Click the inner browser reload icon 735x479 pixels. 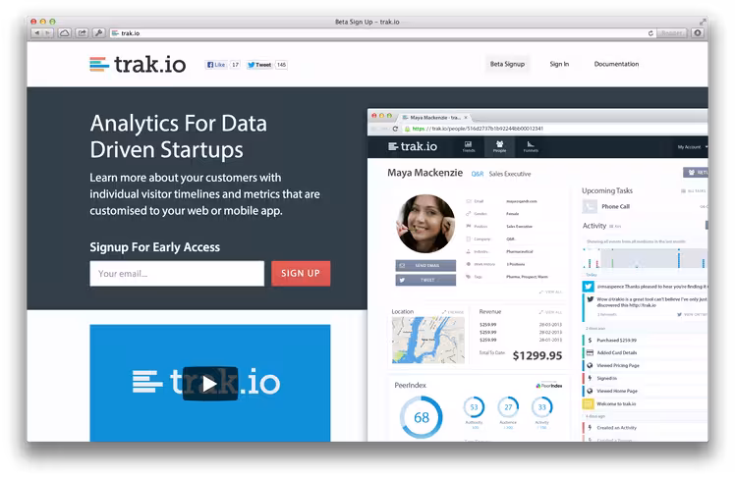click(395, 129)
